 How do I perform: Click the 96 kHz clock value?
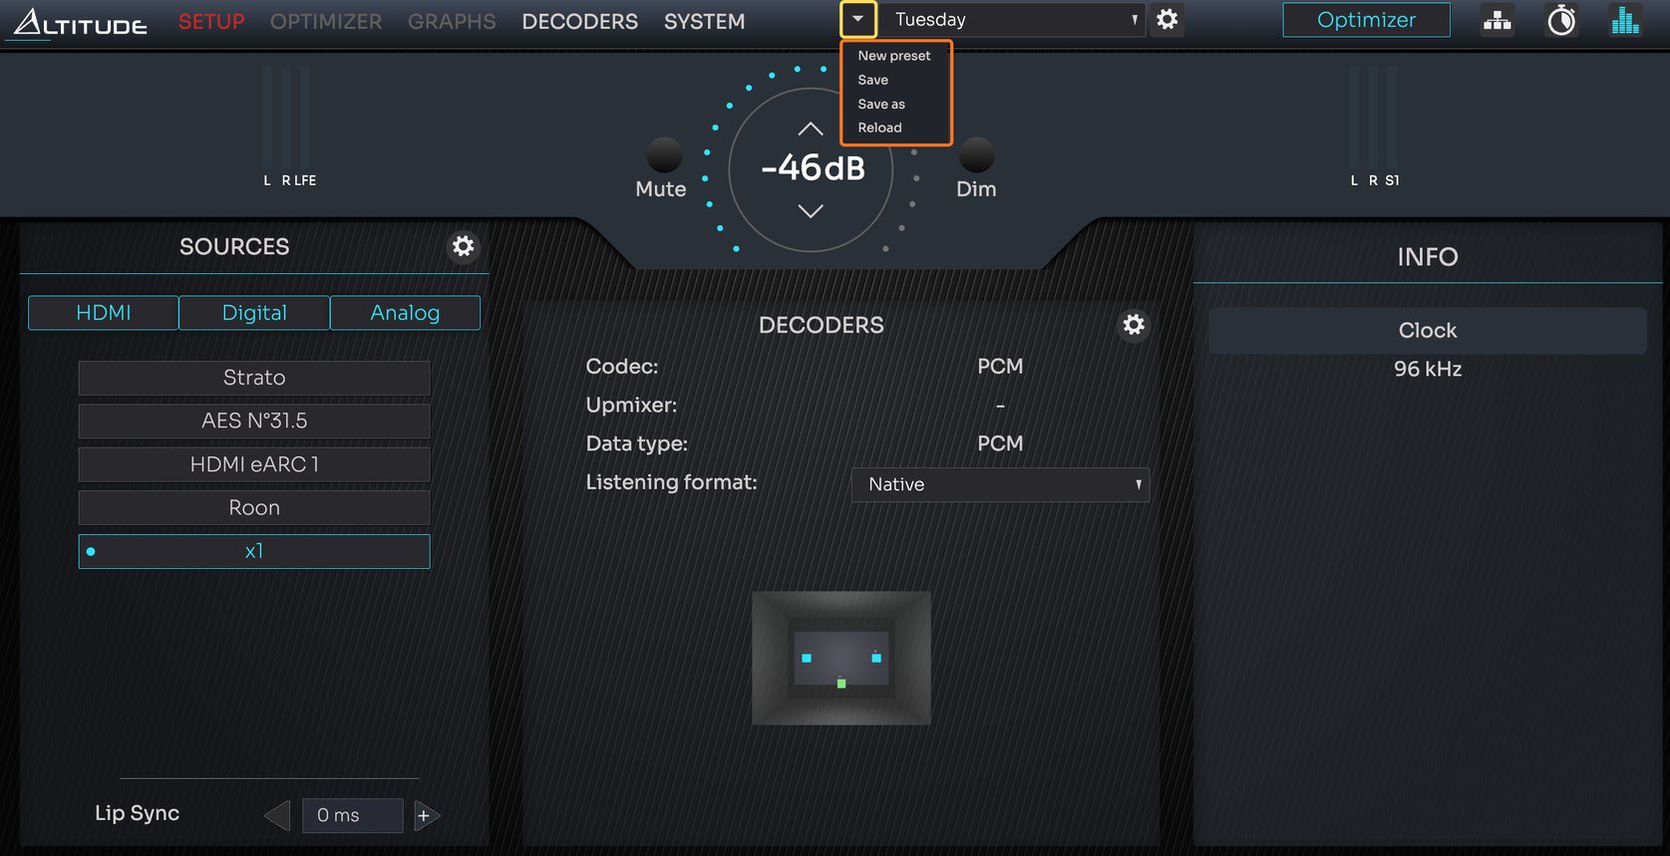pyautogui.click(x=1428, y=369)
